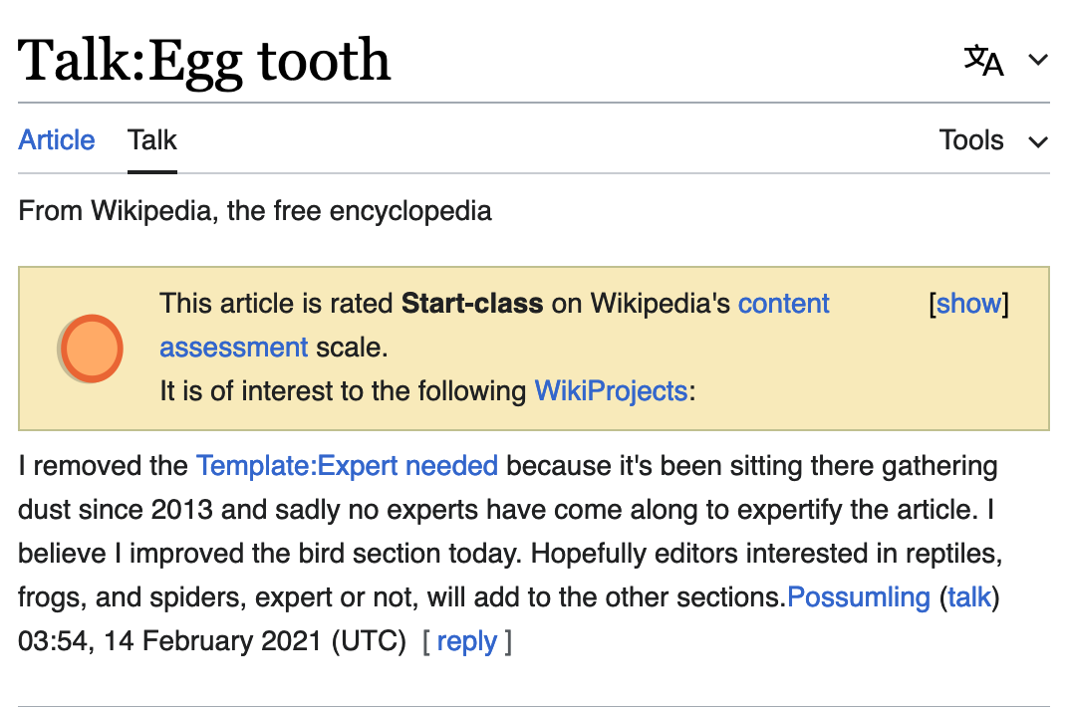Screen dimensions: 1070x707
Task: Click the bold Start-class text
Action: point(472,304)
